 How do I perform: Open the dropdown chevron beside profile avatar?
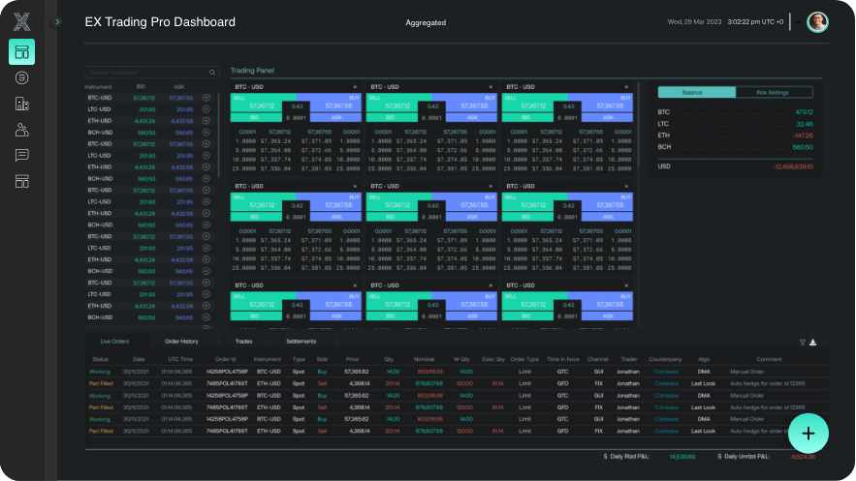tap(795, 21)
